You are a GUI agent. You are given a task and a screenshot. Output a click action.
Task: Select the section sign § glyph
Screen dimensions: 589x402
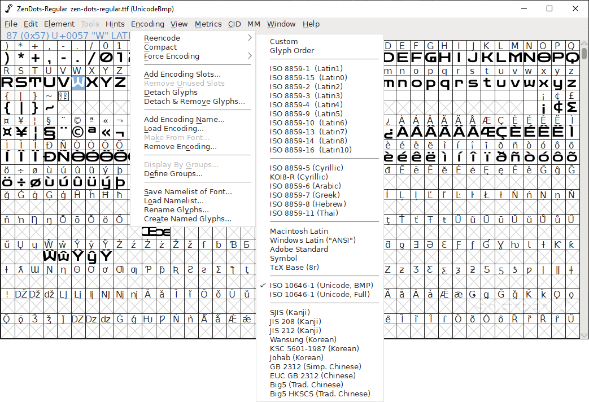[x=49, y=132]
